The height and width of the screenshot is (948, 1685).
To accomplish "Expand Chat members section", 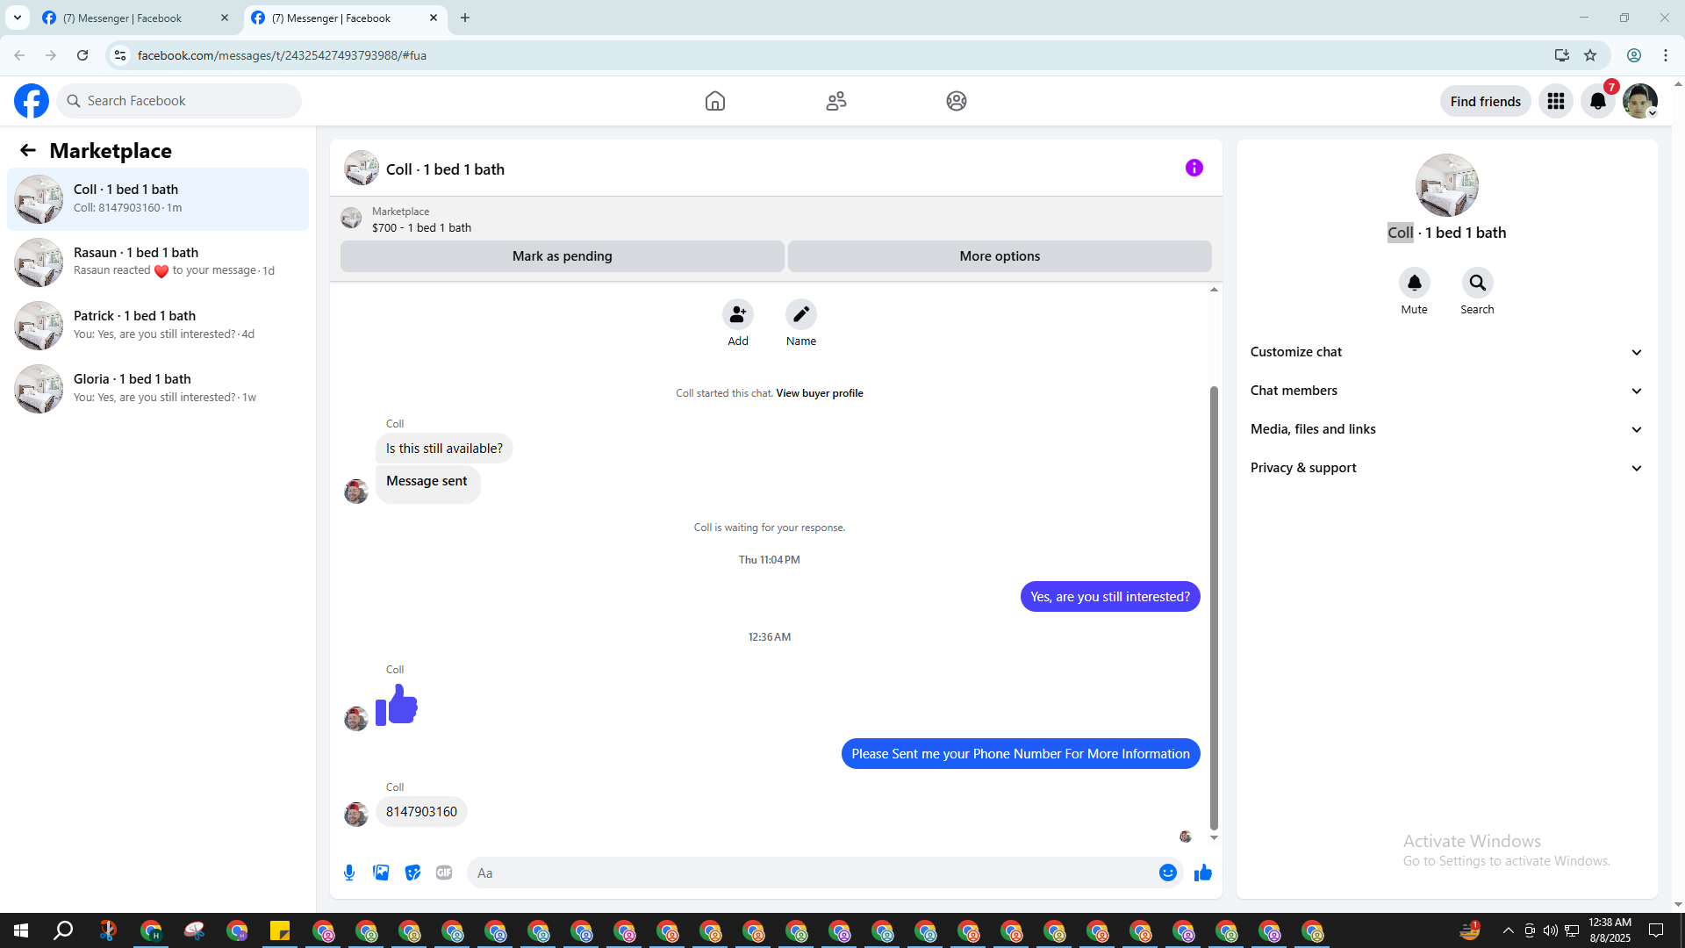I will point(1445,391).
